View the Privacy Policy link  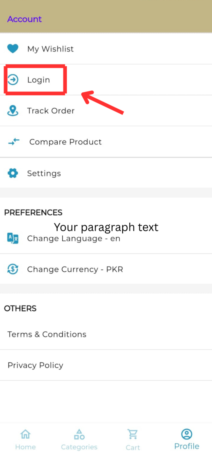click(x=106, y=365)
